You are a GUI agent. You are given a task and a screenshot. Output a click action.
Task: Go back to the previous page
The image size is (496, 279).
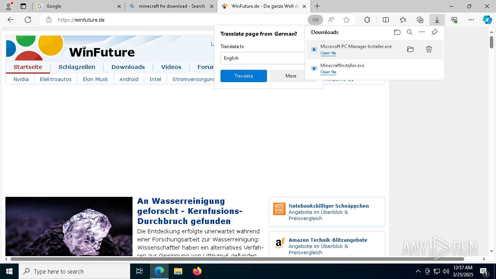point(11,20)
